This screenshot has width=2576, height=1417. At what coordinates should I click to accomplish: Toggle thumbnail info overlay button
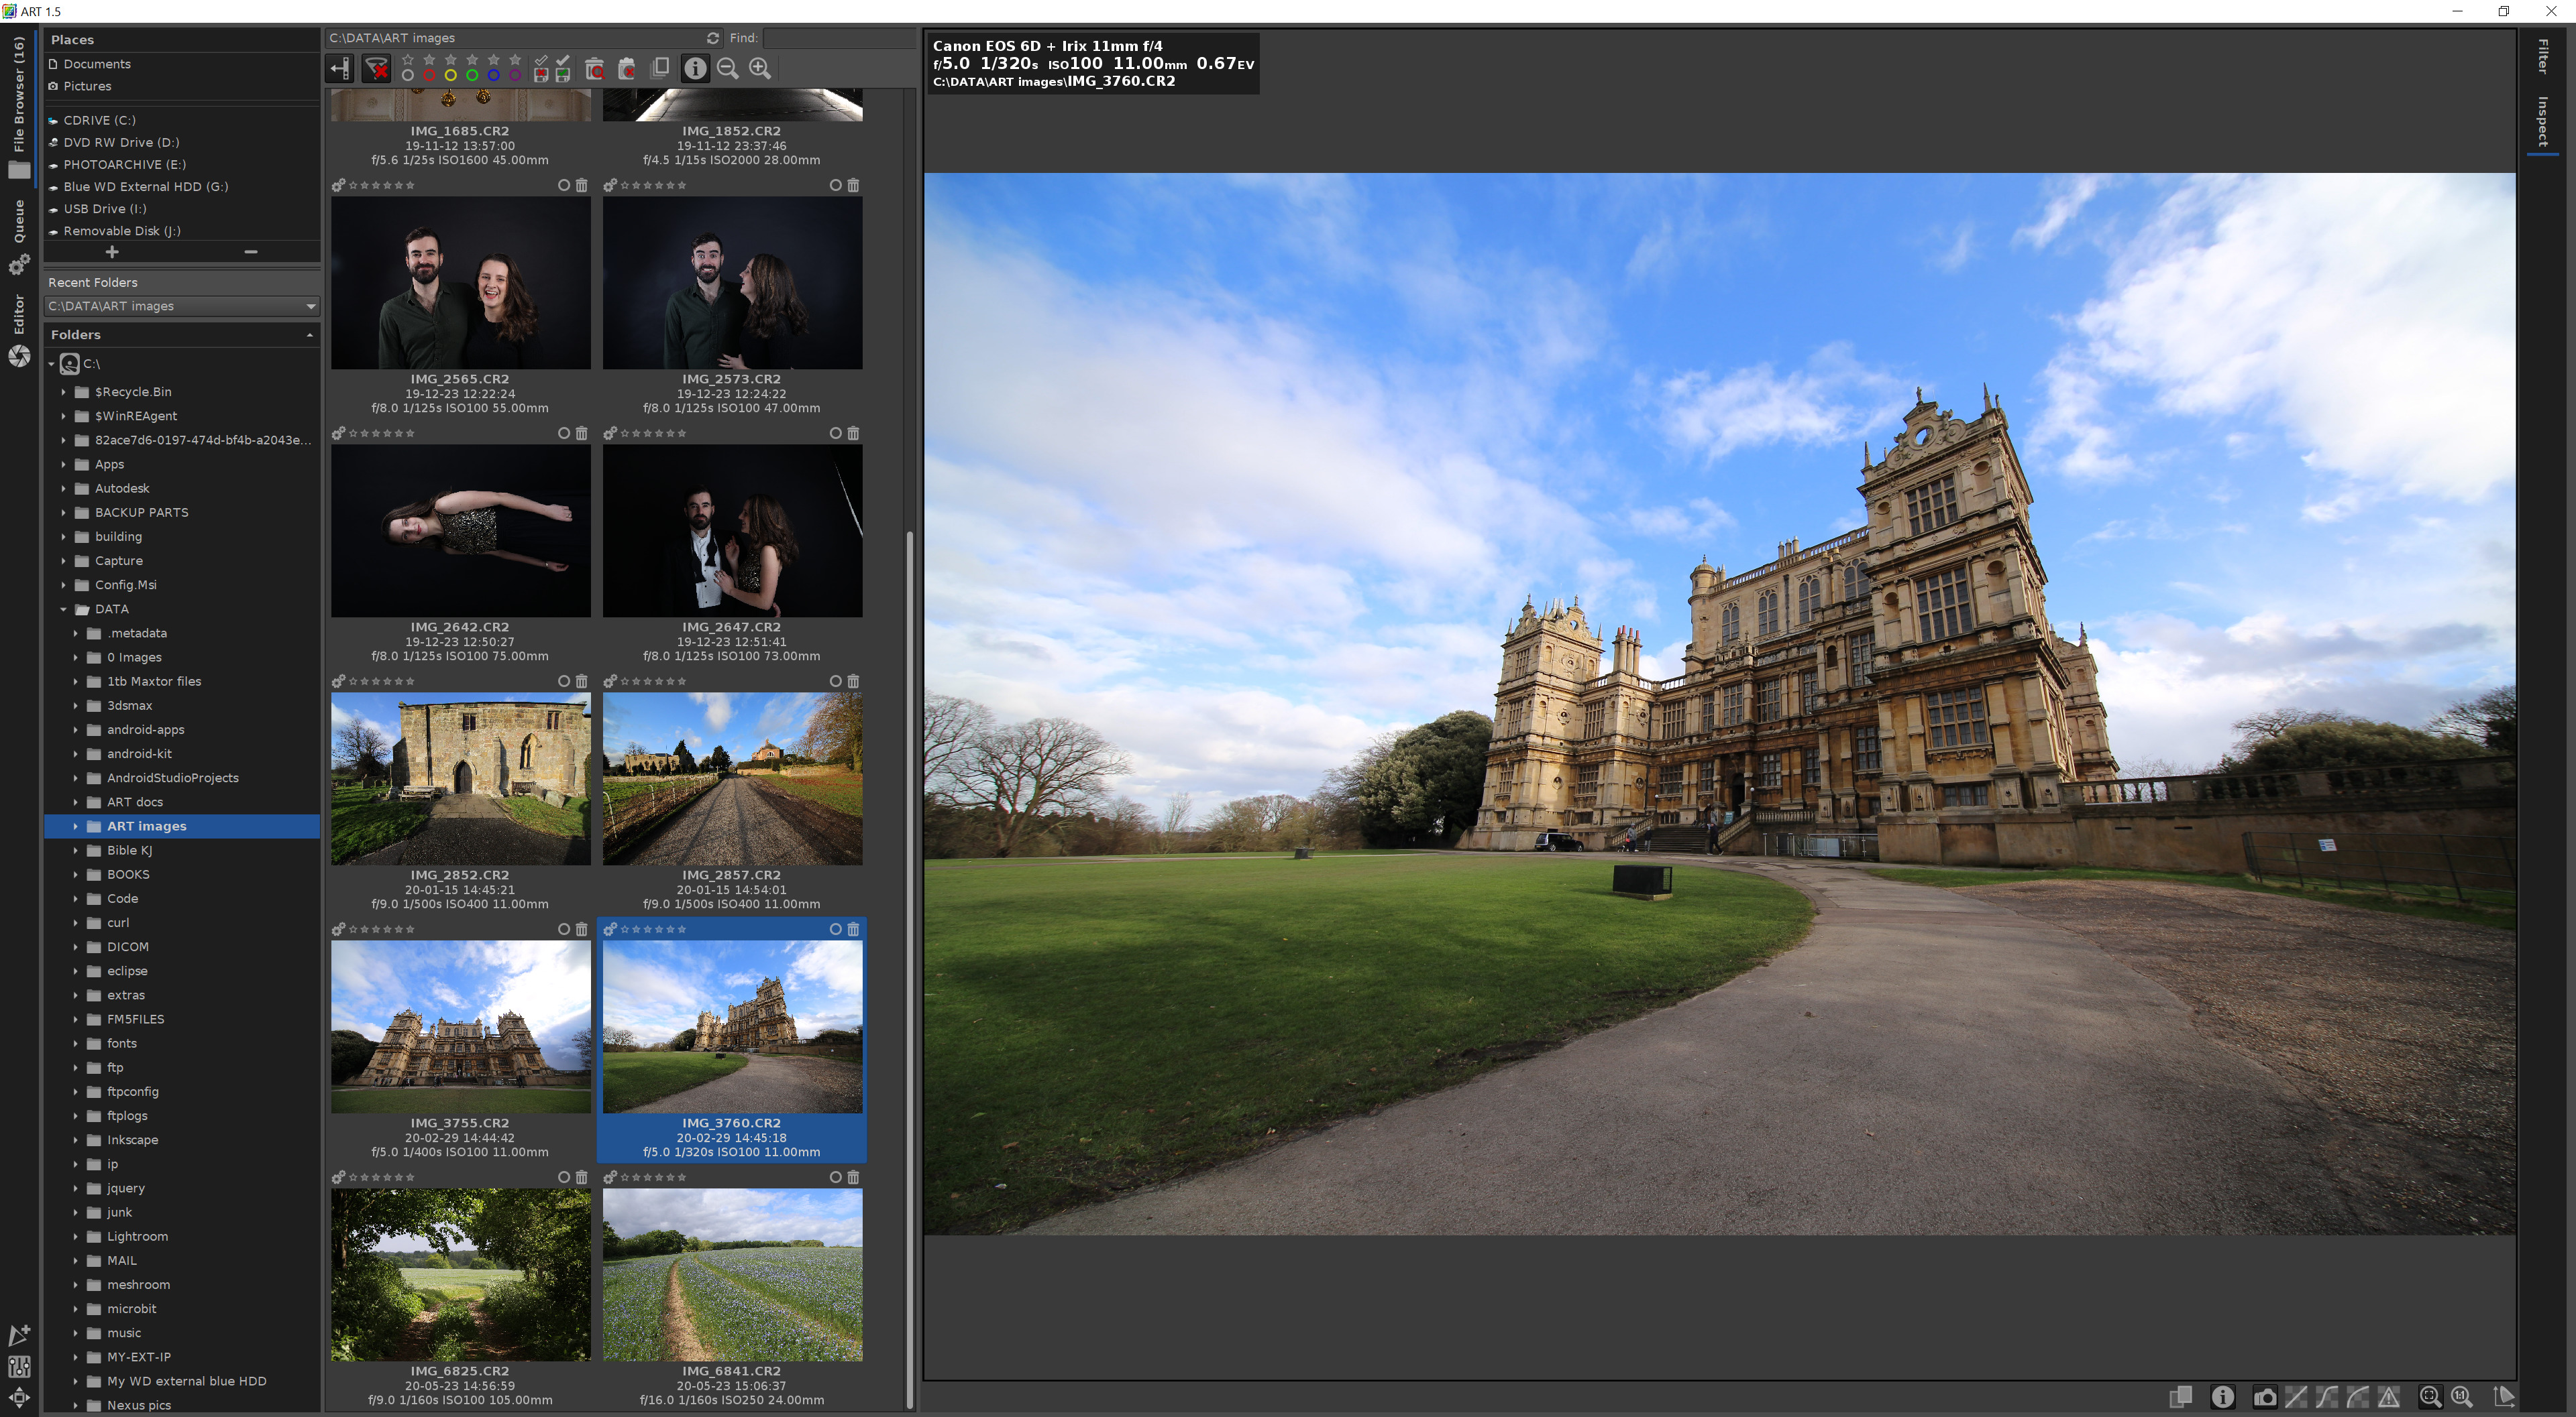click(x=695, y=69)
